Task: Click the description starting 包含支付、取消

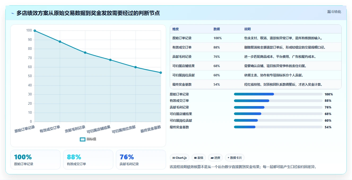Action: 283,38
